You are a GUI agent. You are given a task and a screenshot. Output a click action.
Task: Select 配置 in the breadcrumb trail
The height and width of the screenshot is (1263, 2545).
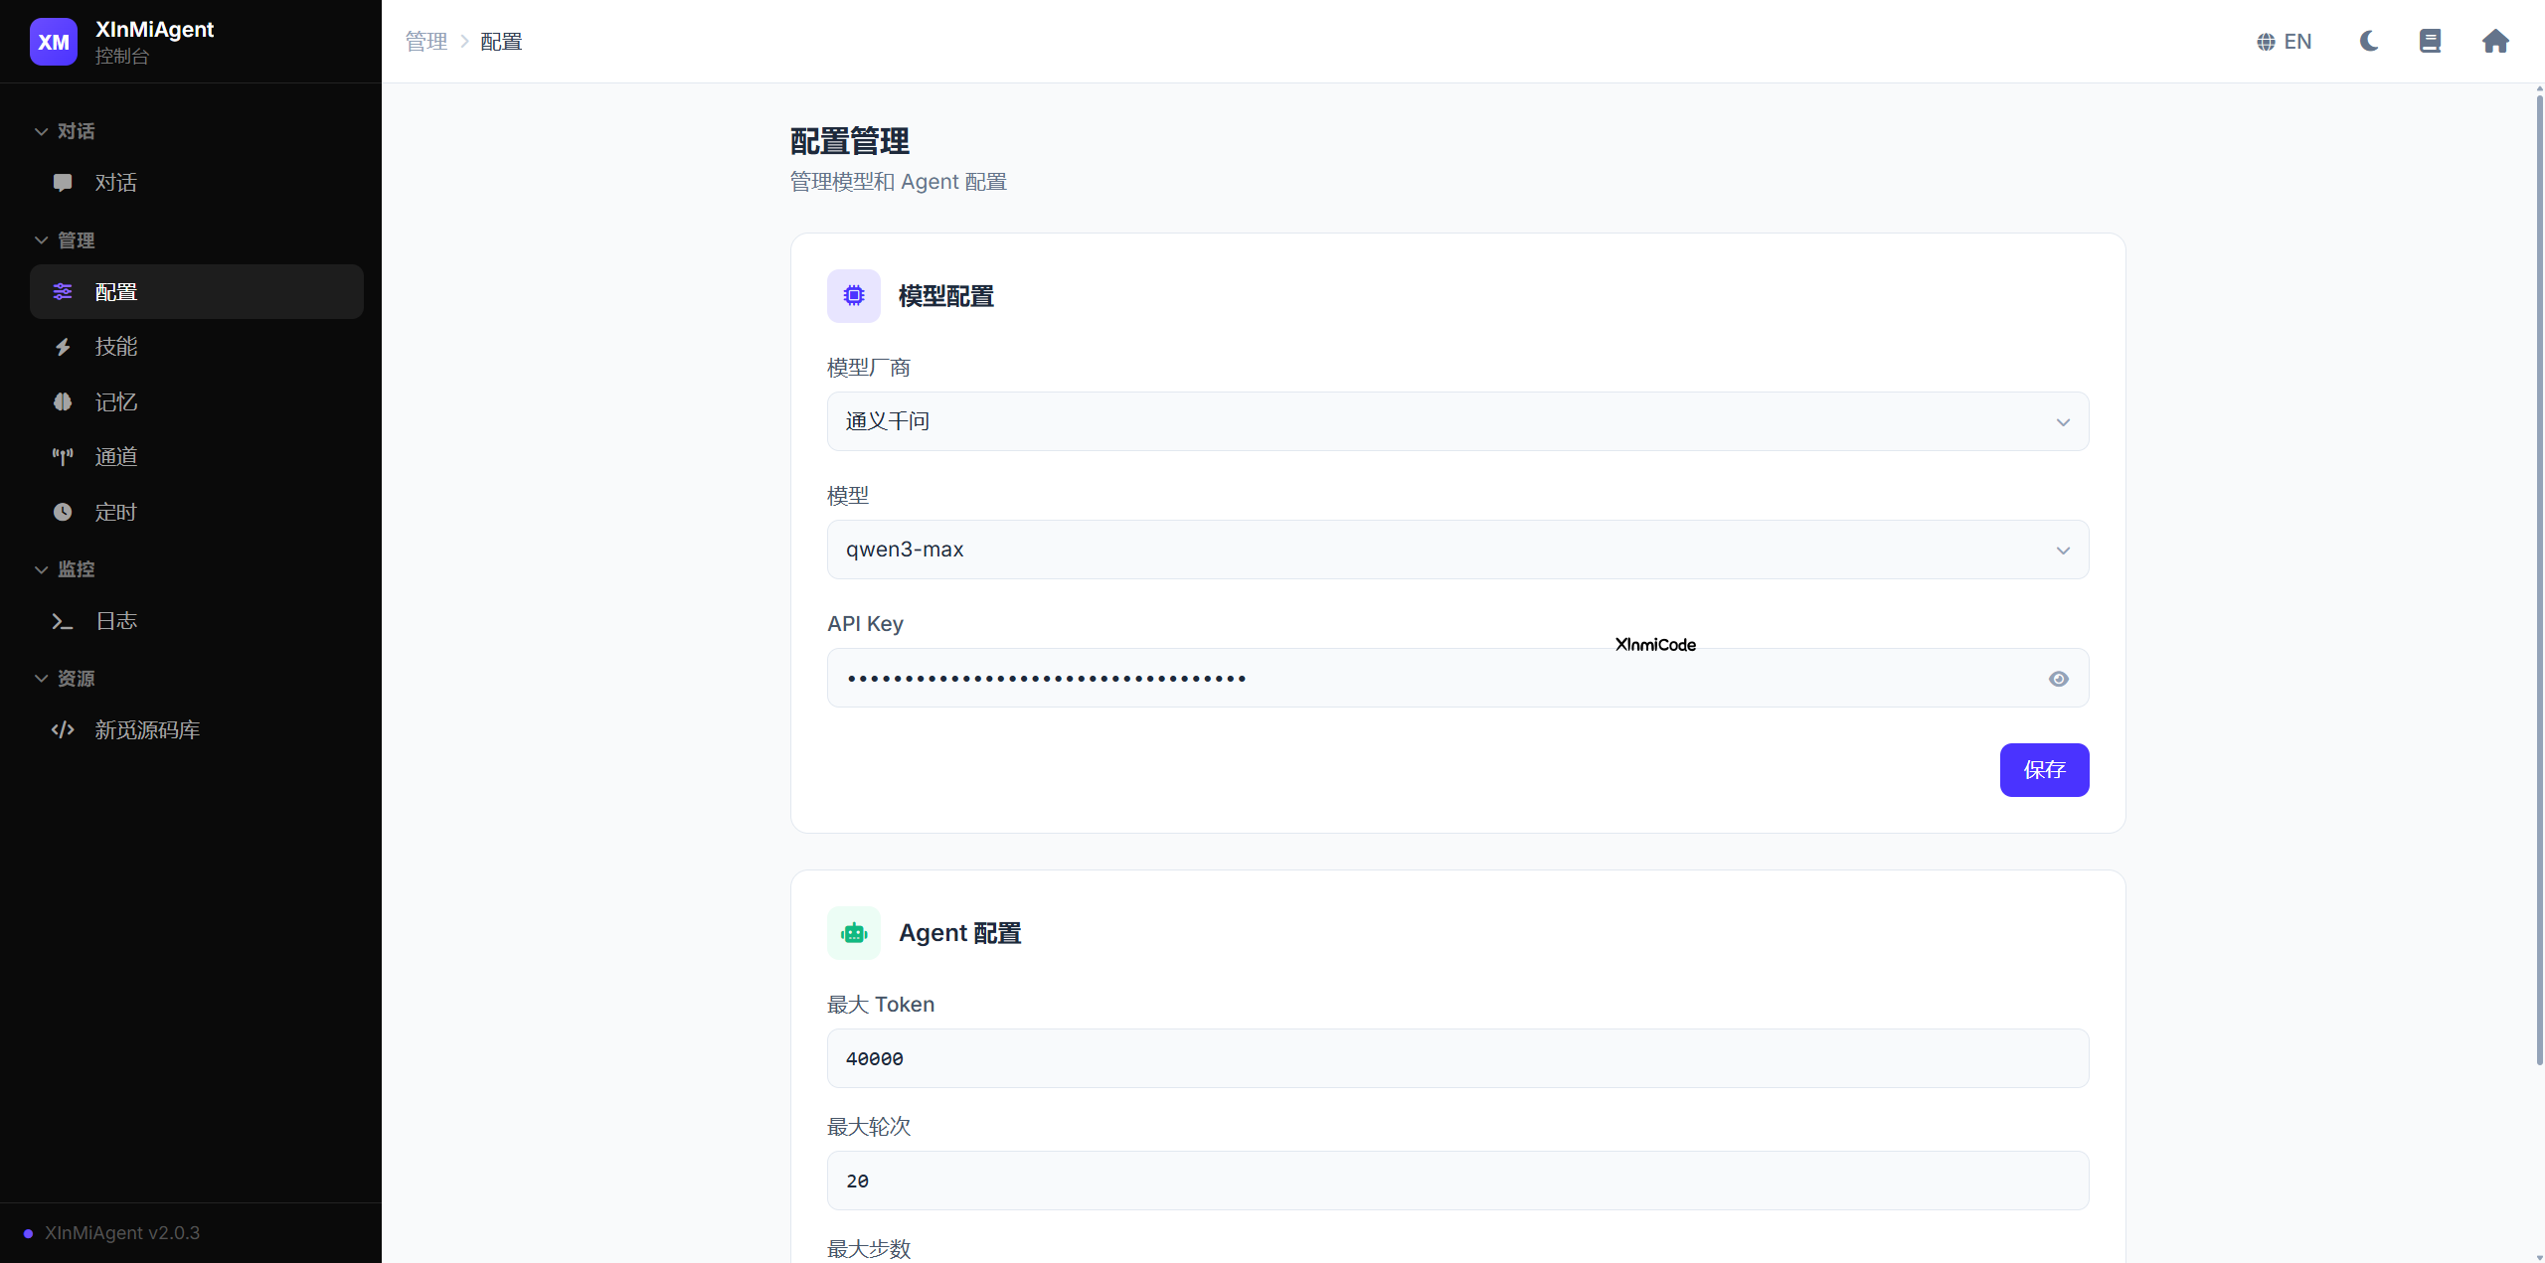tap(499, 41)
